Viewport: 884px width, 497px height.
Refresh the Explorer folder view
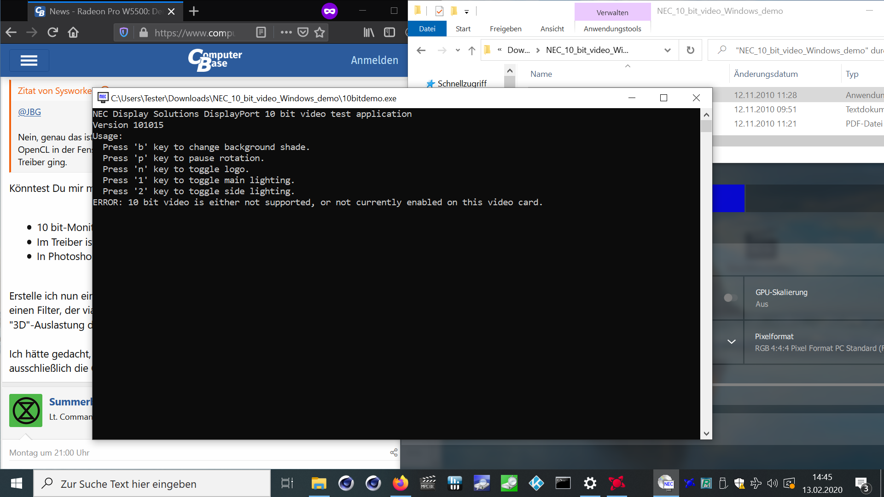tap(690, 50)
